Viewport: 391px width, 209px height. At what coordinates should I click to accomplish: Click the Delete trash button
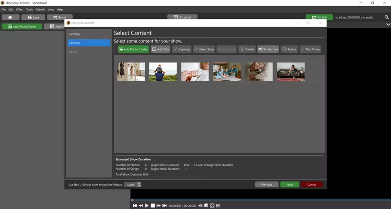(247, 49)
